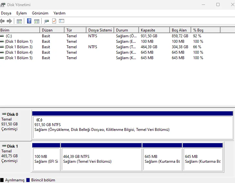This screenshot has width=235, height=183.
Task: Sort by the Kapasite column header
Action: coord(154,30)
